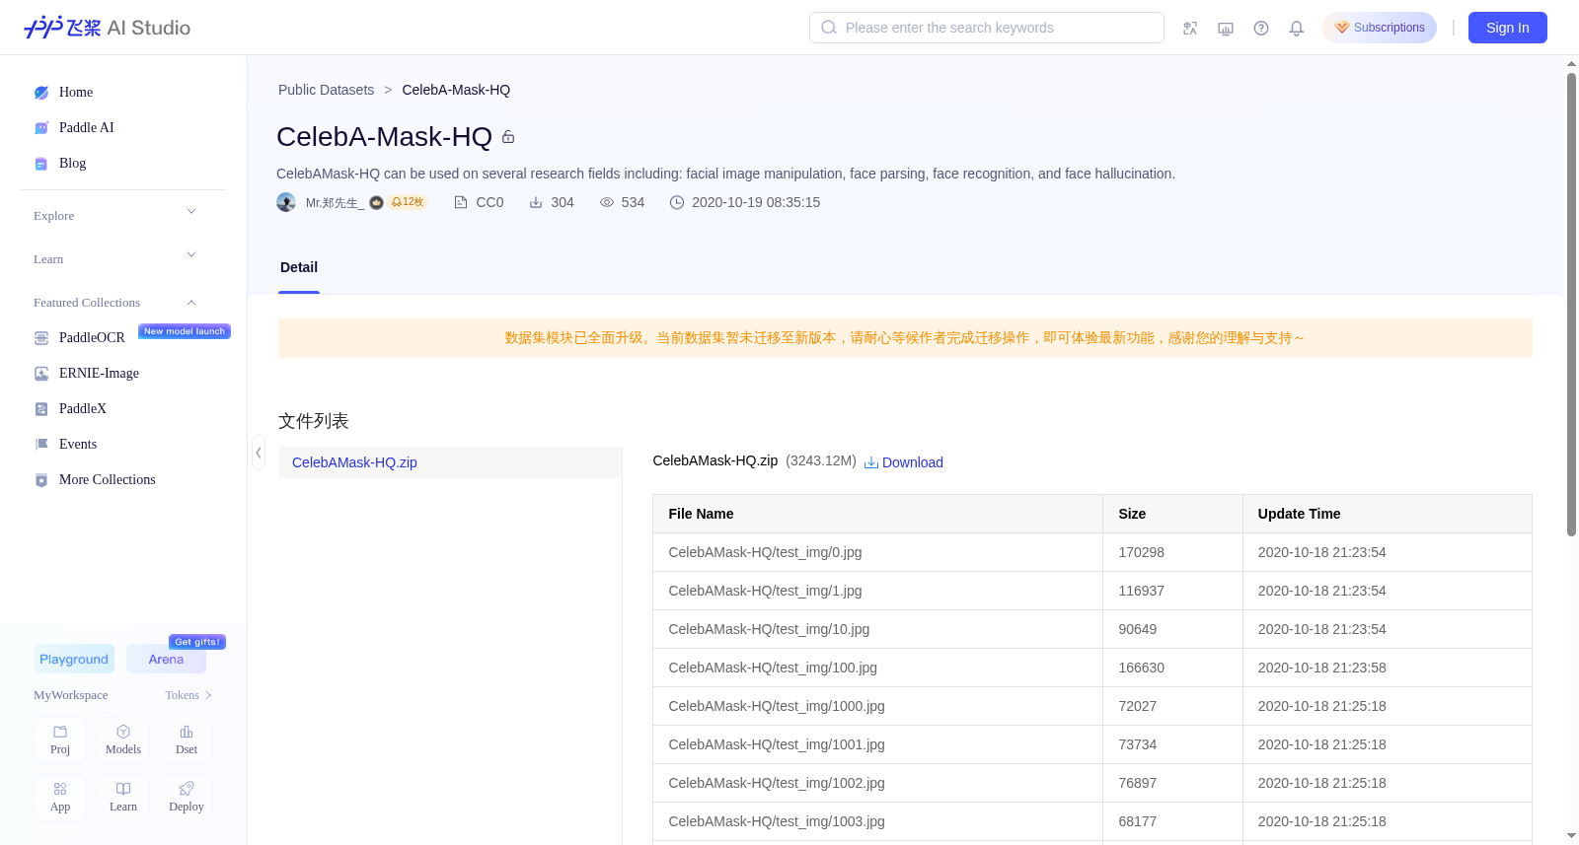Image resolution: width=1579 pixels, height=845 pixels.
Task: Open the notifications bell
Action: click(x=1297, y=29)
